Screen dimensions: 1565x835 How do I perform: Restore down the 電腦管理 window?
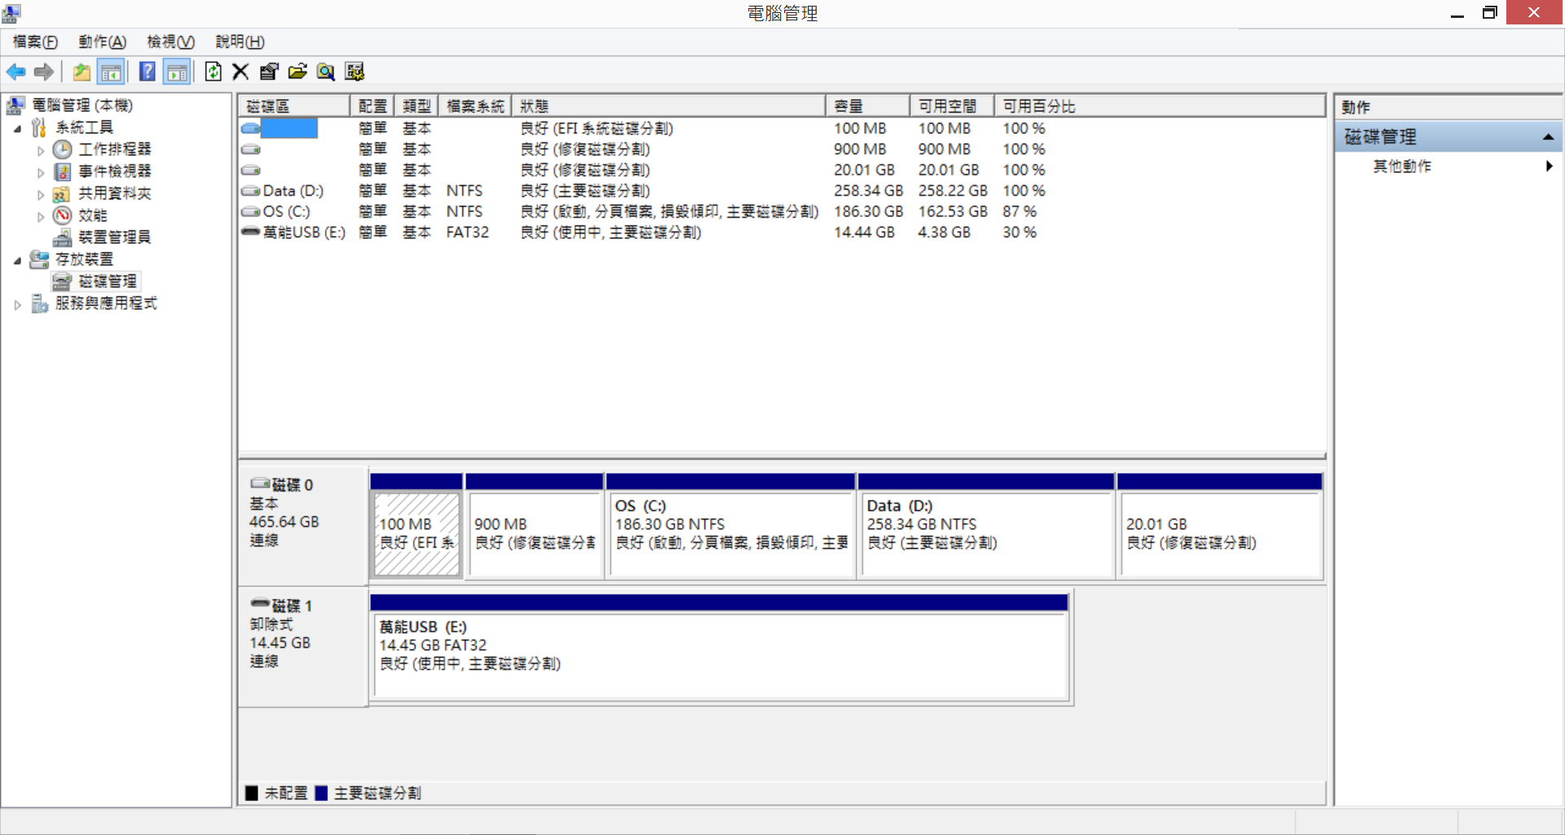pos(1490,13)
